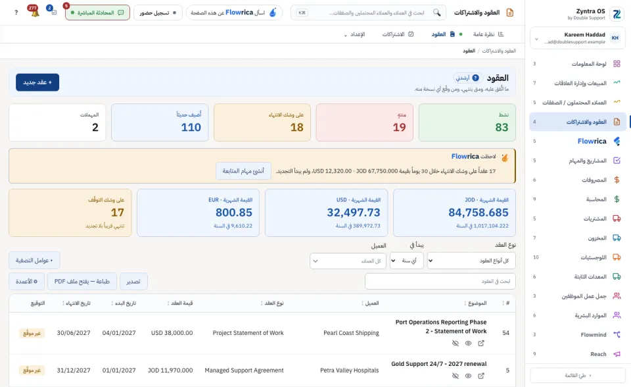The width and height of the screenshot is (631, 387).
Task: Switch to نظرة عامة overview tab
Action: click(488, 34)
